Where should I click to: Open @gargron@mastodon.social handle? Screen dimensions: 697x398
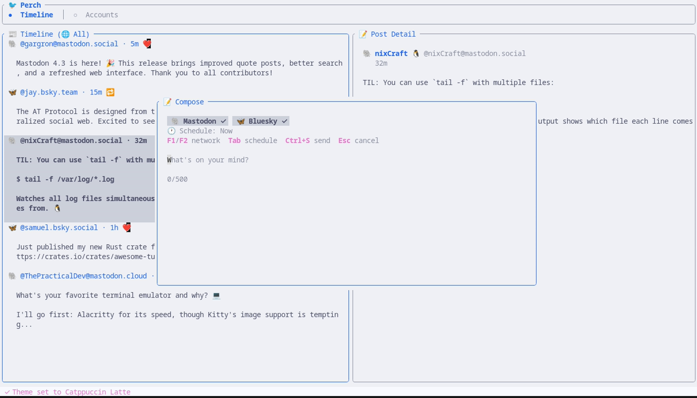[x=69, y=44]
